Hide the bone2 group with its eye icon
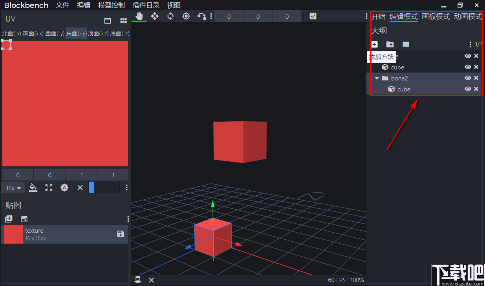Image resolution: width=485 pixels, height=286 pixels. (x=467, y=78)
